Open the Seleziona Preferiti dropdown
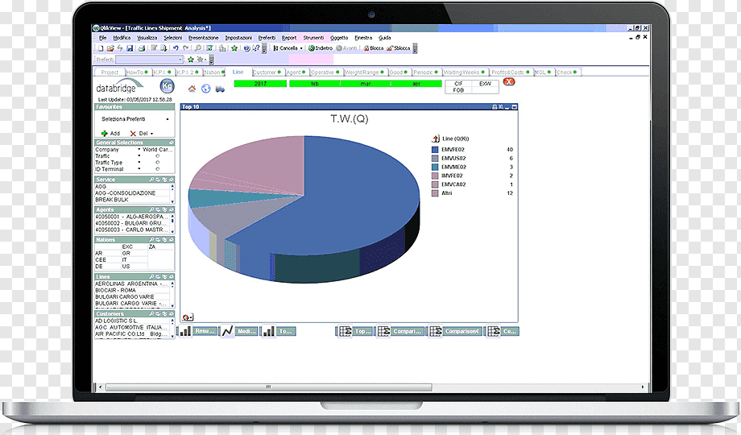This screenshot has height=435, width=741. coord(135,119)
